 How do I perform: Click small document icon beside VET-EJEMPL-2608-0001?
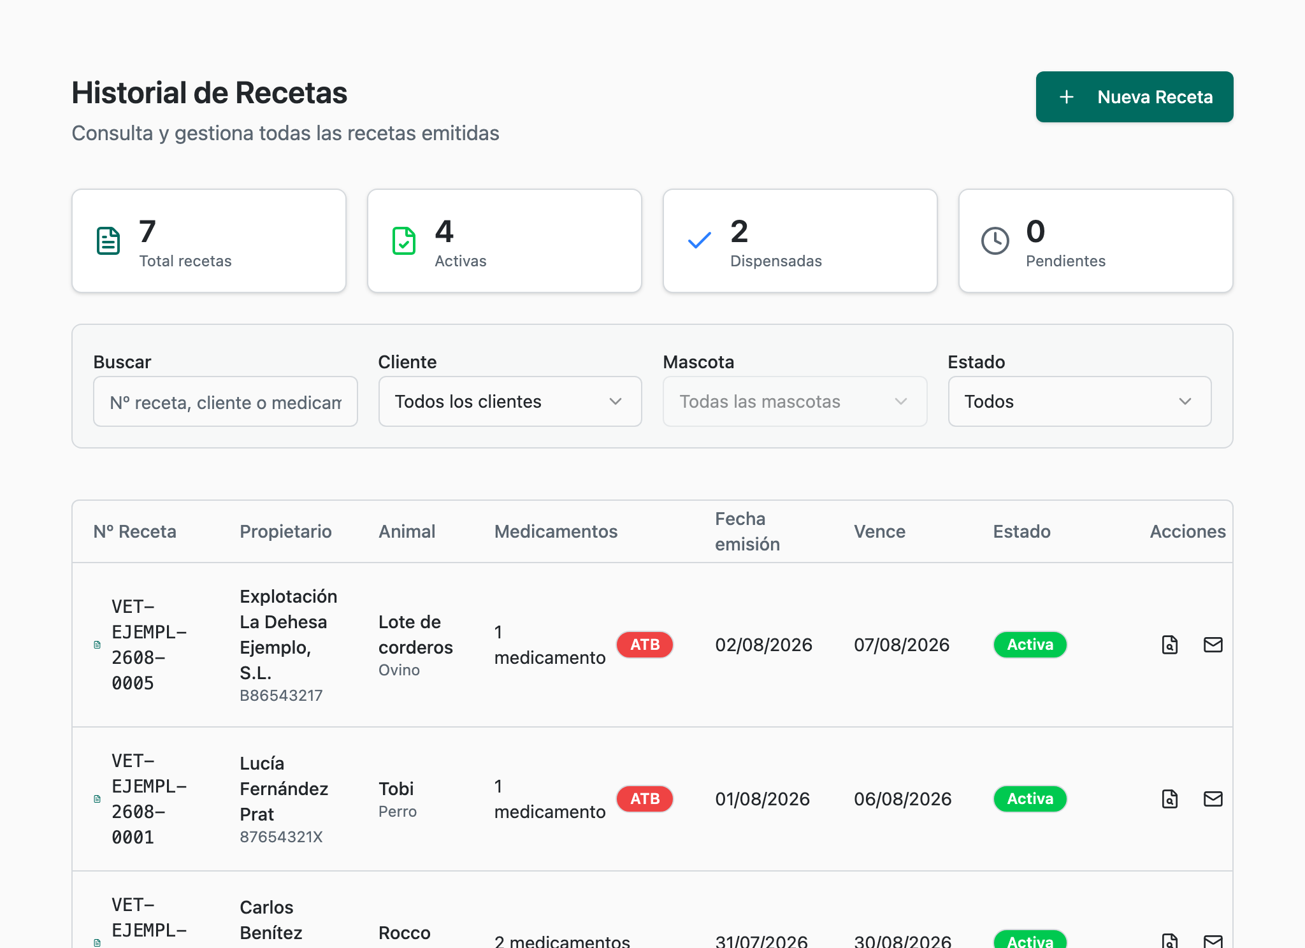97,799
